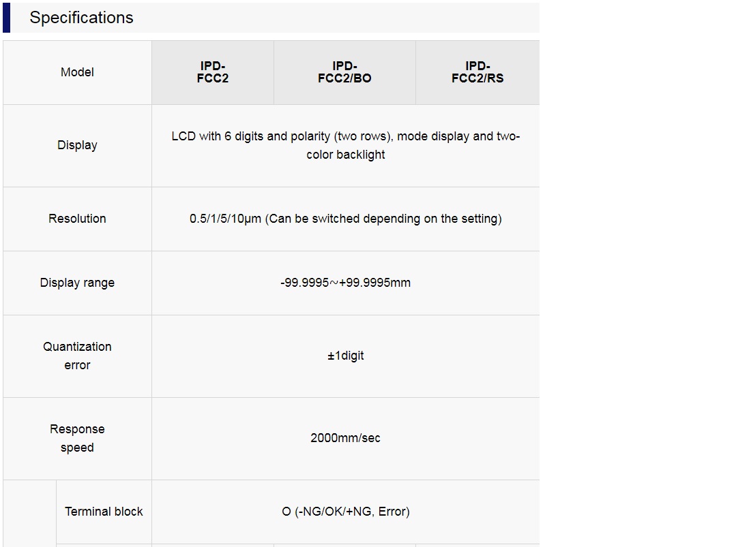736x547 pixels.
Task: Click the Quantization error row label
Action: point(78,356)
